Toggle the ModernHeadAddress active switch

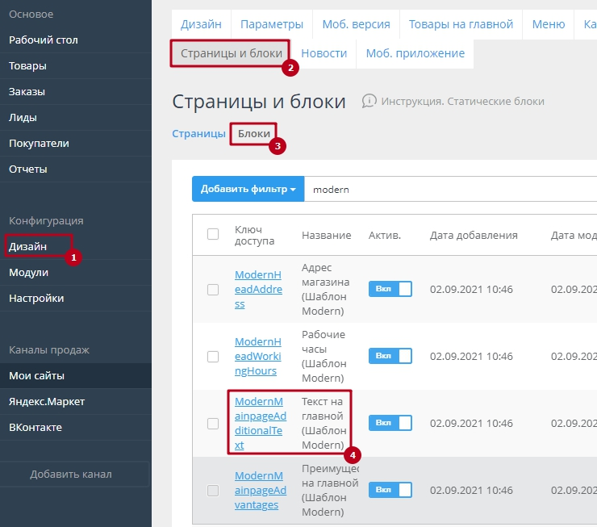(390, 289)
